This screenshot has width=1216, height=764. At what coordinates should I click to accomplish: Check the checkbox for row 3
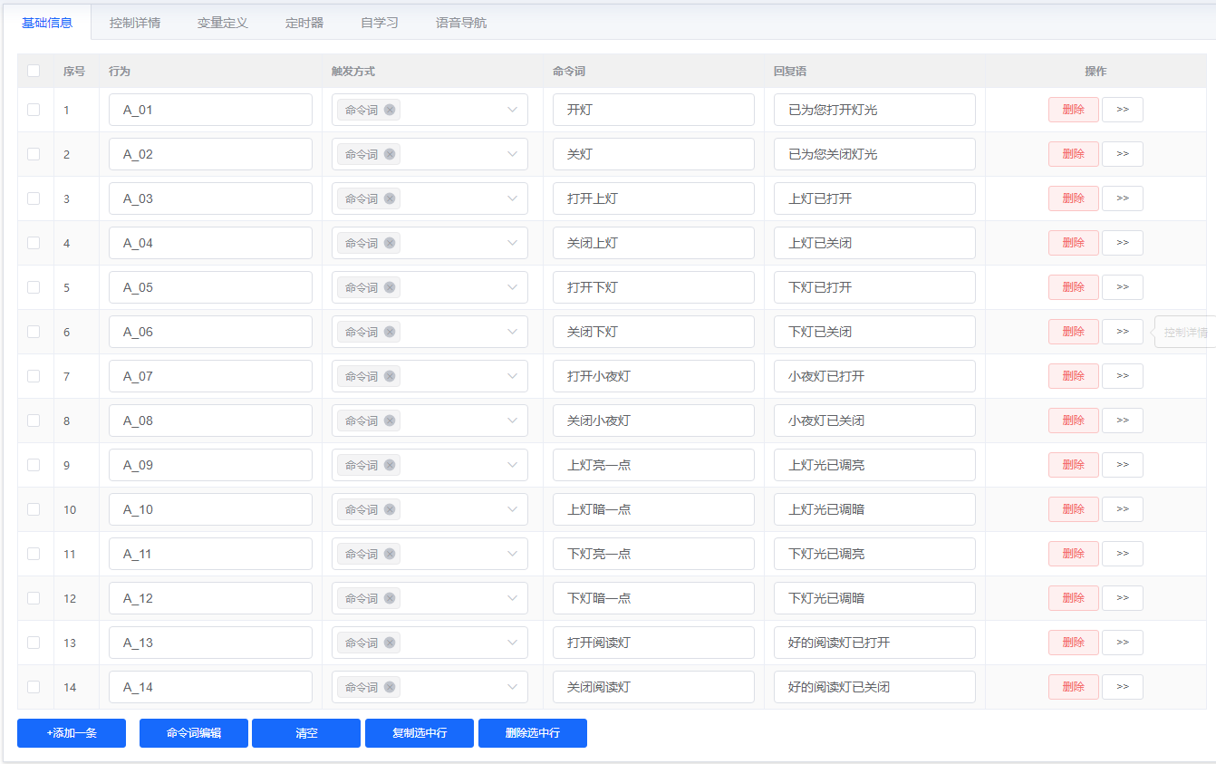[x=34, y=198]
